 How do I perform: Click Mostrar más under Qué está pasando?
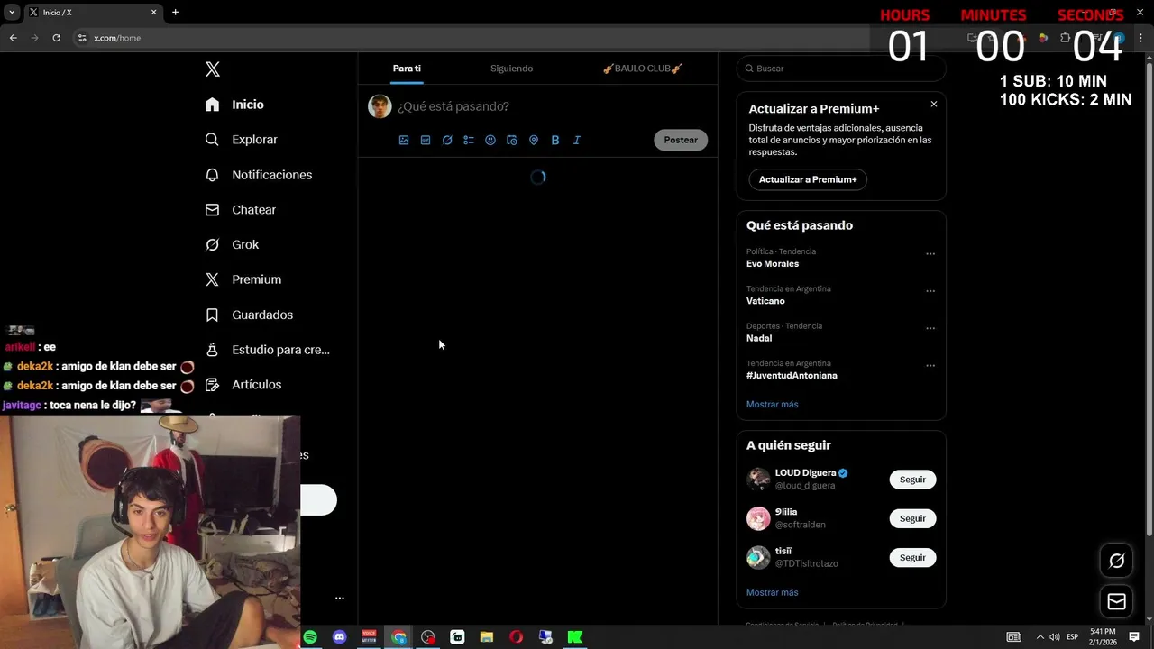pos(773,404)
